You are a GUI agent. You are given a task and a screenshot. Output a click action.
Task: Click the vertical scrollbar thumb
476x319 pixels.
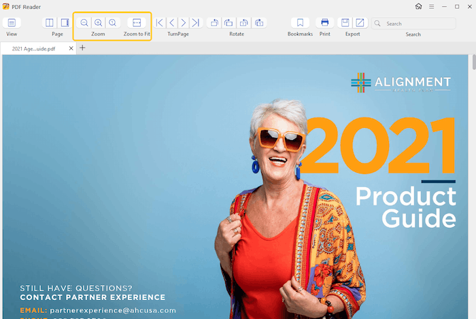pos(474,62)
